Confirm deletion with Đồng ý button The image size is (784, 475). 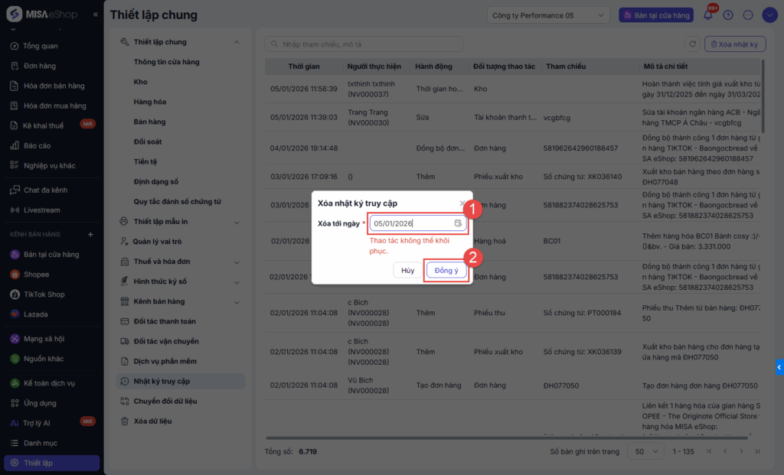(x=446, y=270)
